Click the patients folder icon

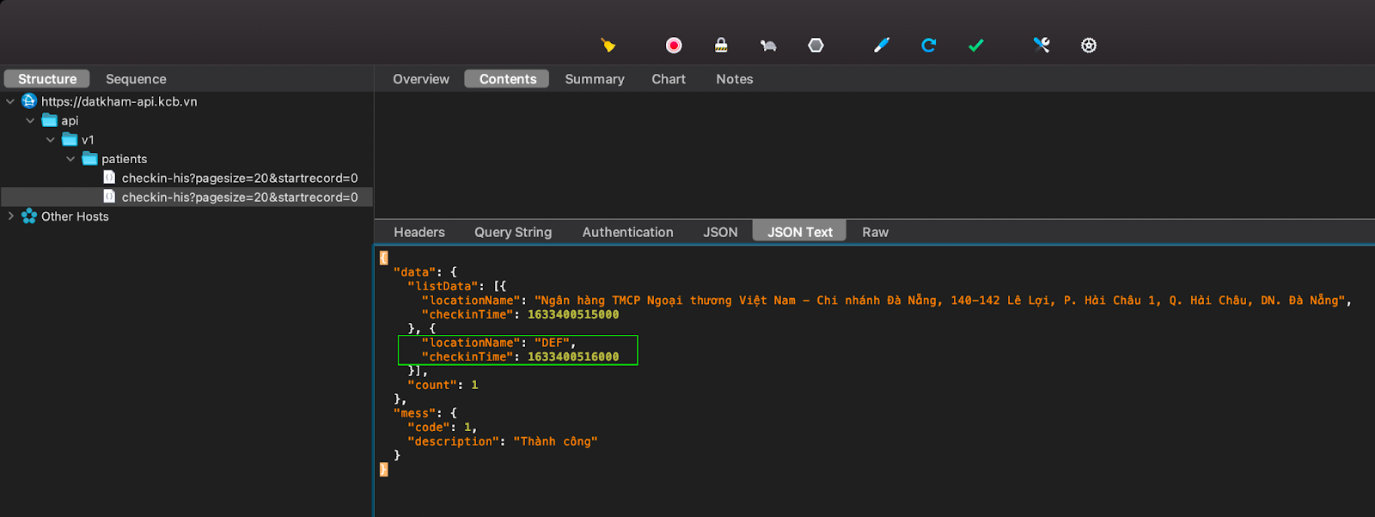tap(89, 159)
